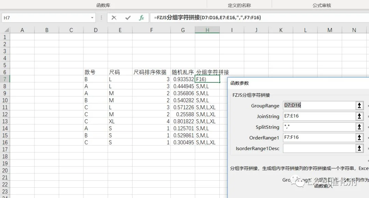The width and height of the screenshot is (369, 198).
Task: Select the XL size cell in row 13
Action: pos(120,121)
